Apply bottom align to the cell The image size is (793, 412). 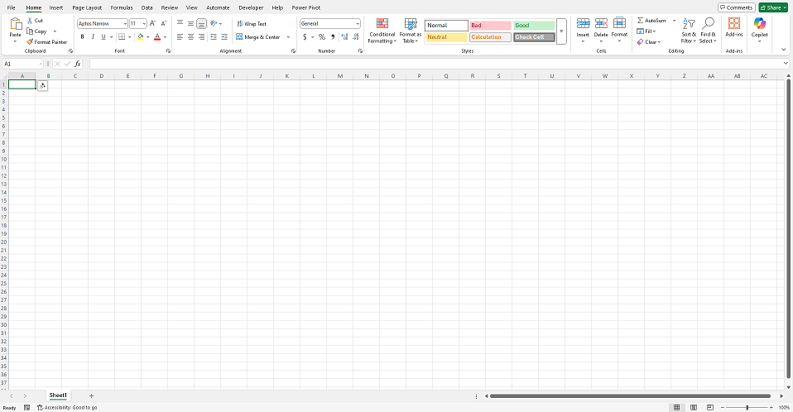(x=201, y=23)
